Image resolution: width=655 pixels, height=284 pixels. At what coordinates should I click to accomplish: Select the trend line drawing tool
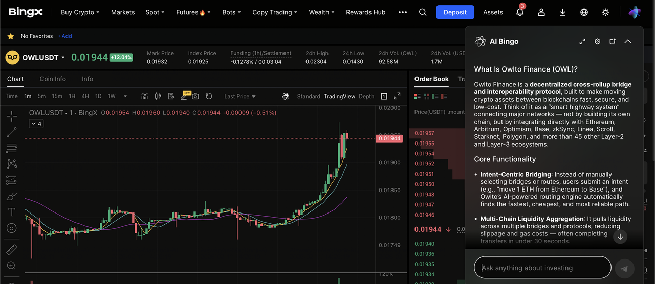point(11,133)
